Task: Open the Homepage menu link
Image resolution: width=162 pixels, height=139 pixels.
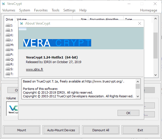Action: (149, 10)
